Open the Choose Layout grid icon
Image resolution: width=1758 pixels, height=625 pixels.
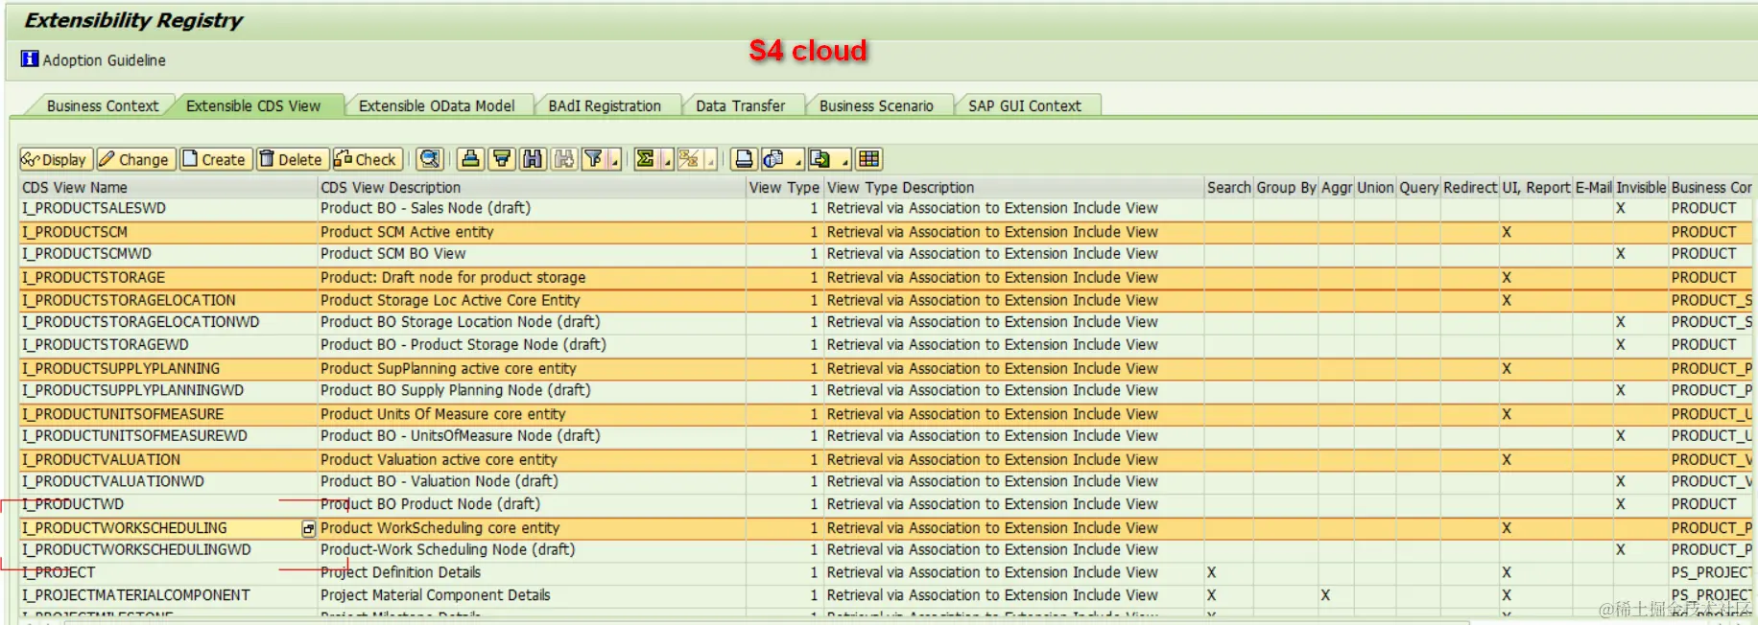[x=869, y=159]
